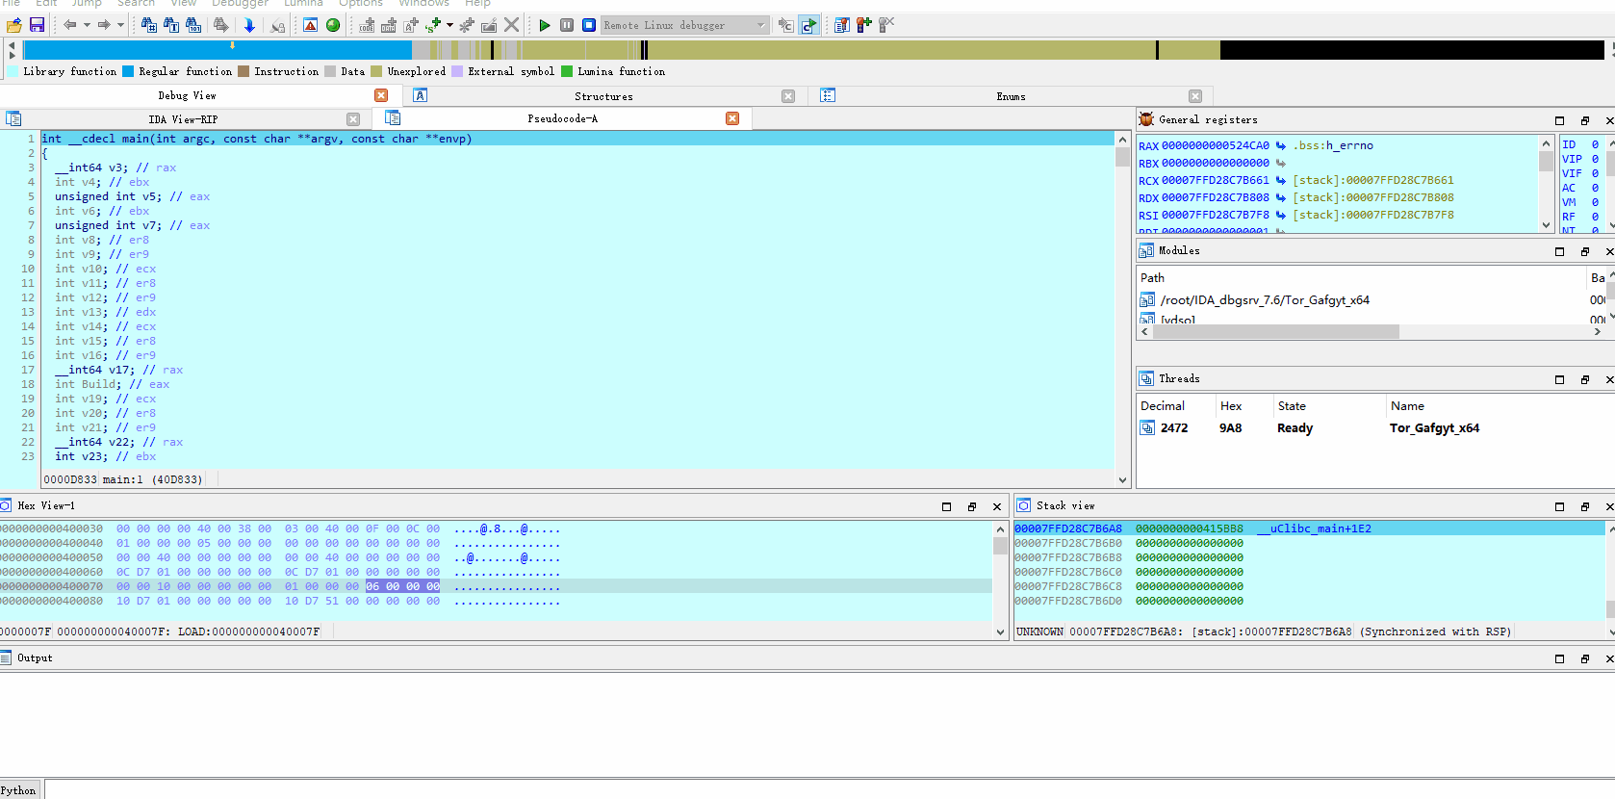Open forward-navigation history dropdown arrow
The image size is (1615, 799).
click(x=120, y=25)
